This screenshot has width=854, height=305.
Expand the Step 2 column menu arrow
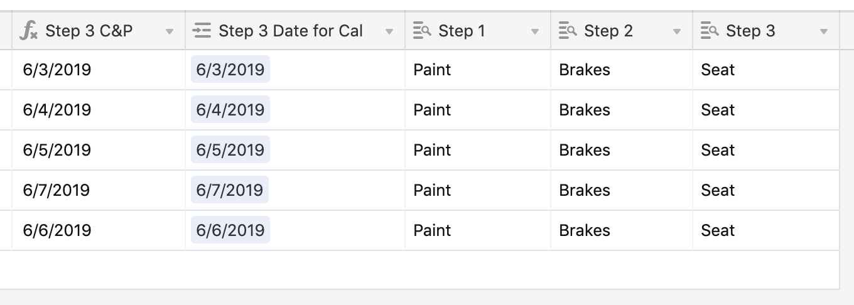point(677,31)
